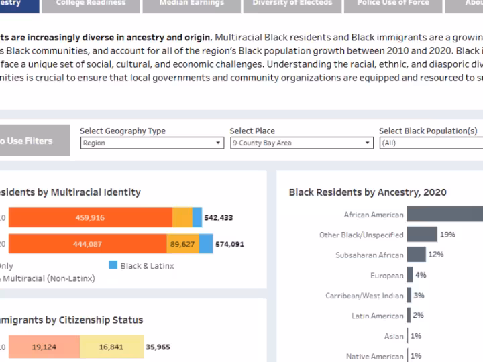
Task: Click the blue Black & Latinx legend swatch
Action: [113, 266]
